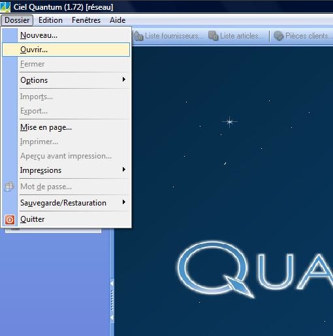Image resolution: width=333 pixels, height=336 pixels.
Task: Choose Quitter to exit application
Action: pyautogui.click(x=66, y=219)
